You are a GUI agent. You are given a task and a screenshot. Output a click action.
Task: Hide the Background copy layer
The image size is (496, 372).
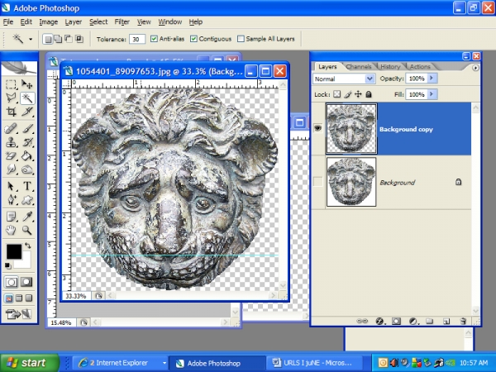[318, 128]
